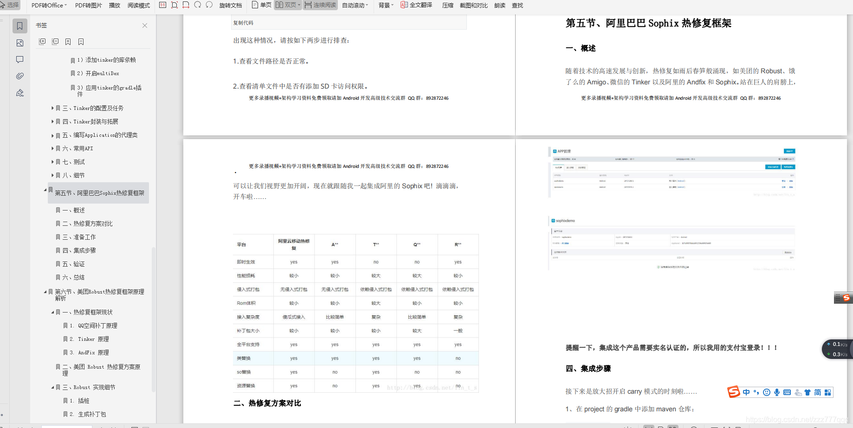Go to bookmark 二、热修复方案对比
853x428 pixels.
click(x=88, y=224)
